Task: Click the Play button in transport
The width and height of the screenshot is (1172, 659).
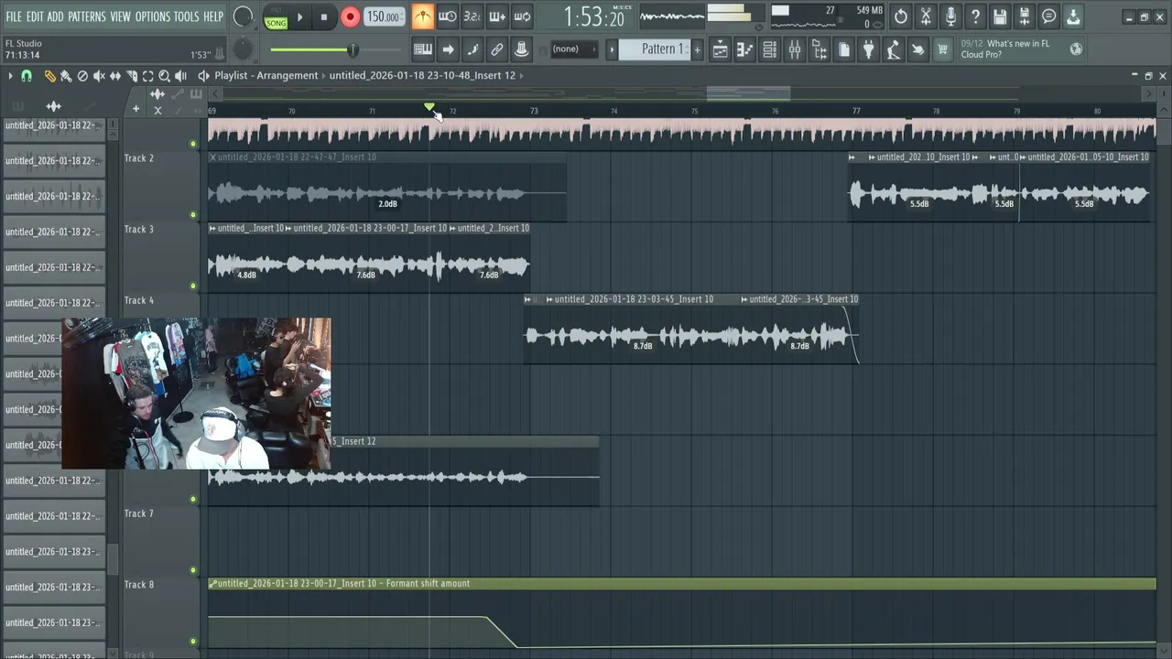Action: point(299,16)
